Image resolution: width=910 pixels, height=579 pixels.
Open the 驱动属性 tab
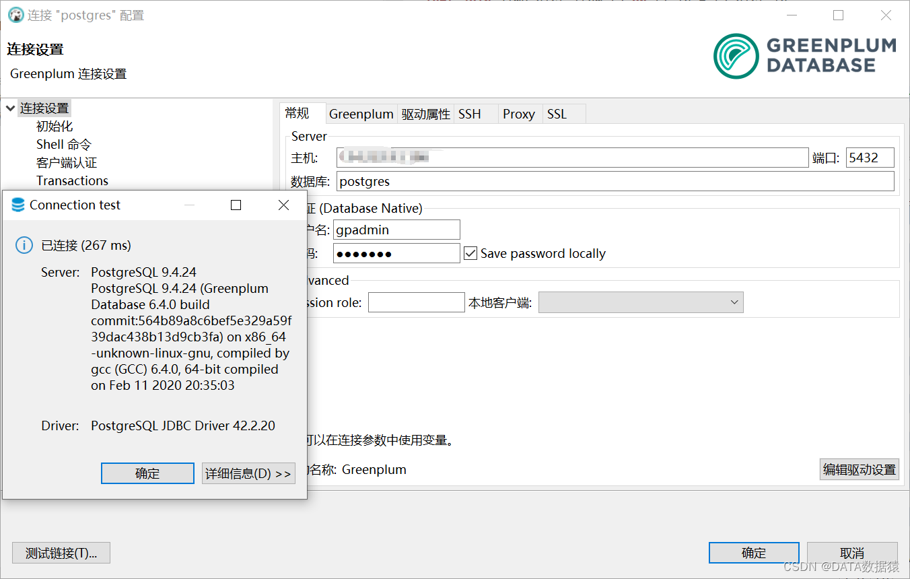425,114
